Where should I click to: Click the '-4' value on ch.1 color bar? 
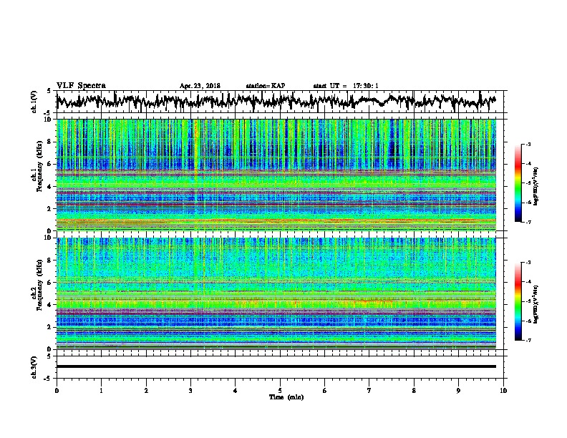tap(528, 164)
